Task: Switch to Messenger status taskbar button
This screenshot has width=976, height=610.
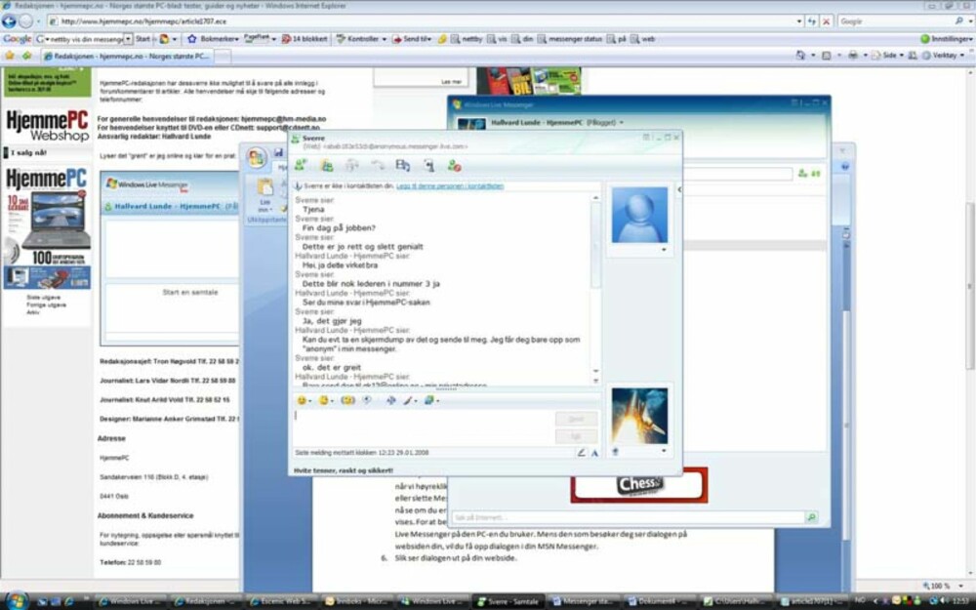Action: 585,601
